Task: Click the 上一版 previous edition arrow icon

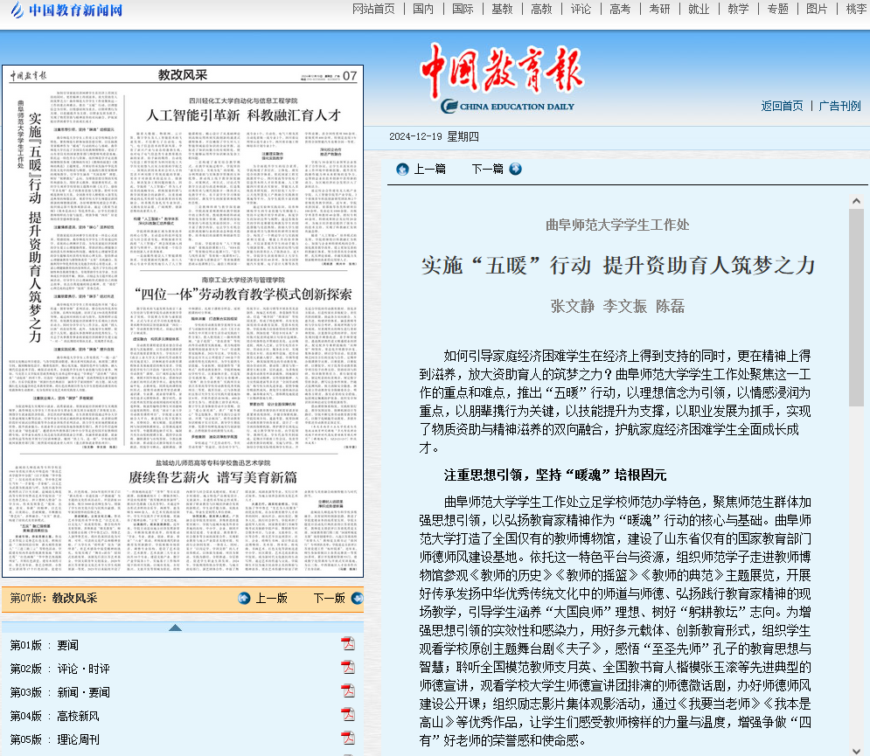Action: (244, 599)
